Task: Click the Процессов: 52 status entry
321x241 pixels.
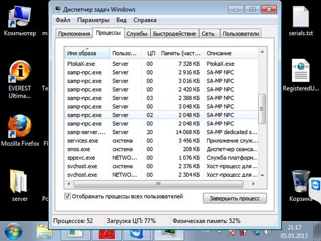Action: click(x=73, y=221)
